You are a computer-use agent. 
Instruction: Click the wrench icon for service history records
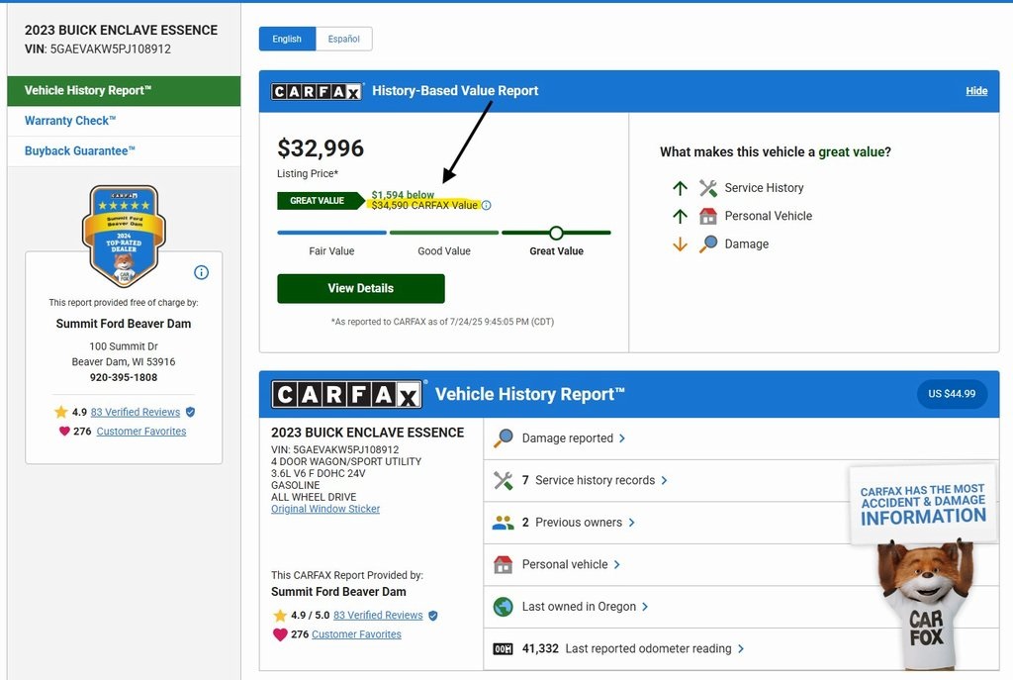(x=504, y=480)
